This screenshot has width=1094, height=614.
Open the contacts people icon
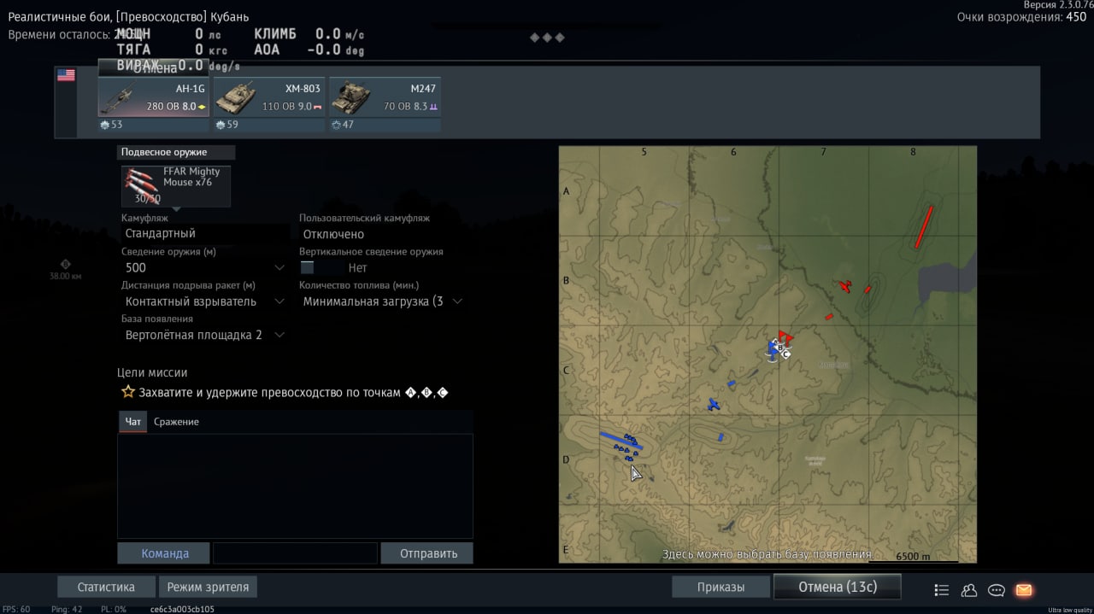(x=969, y=590)
